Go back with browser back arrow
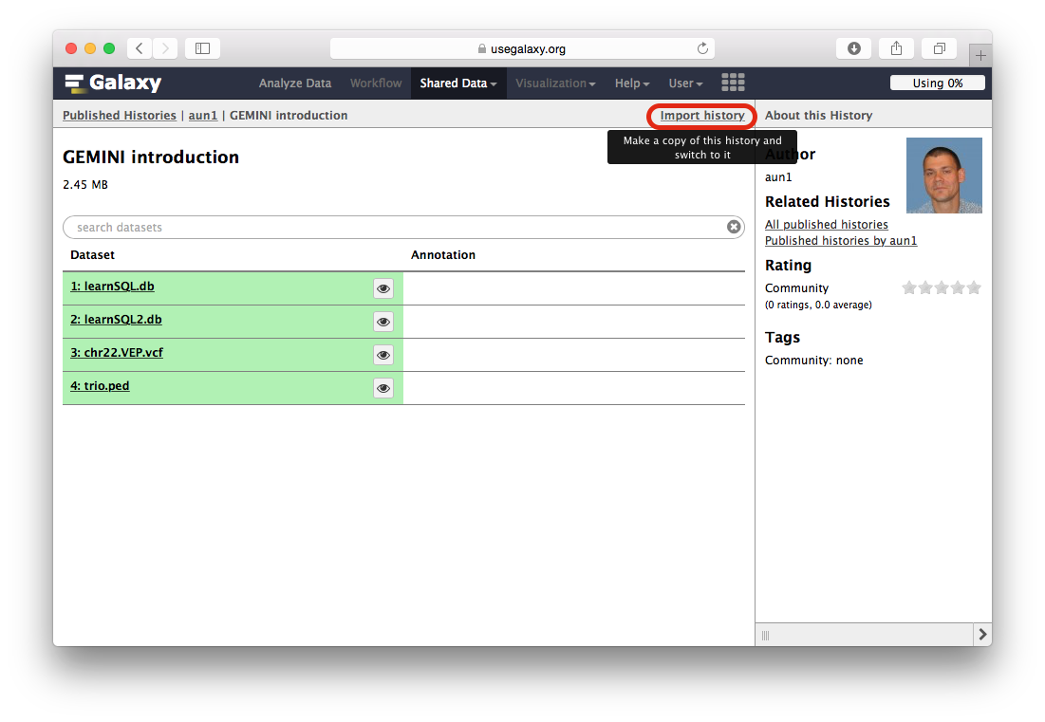Image resolution: width=1045 pixels, height=722 pixels. point(140,48)
